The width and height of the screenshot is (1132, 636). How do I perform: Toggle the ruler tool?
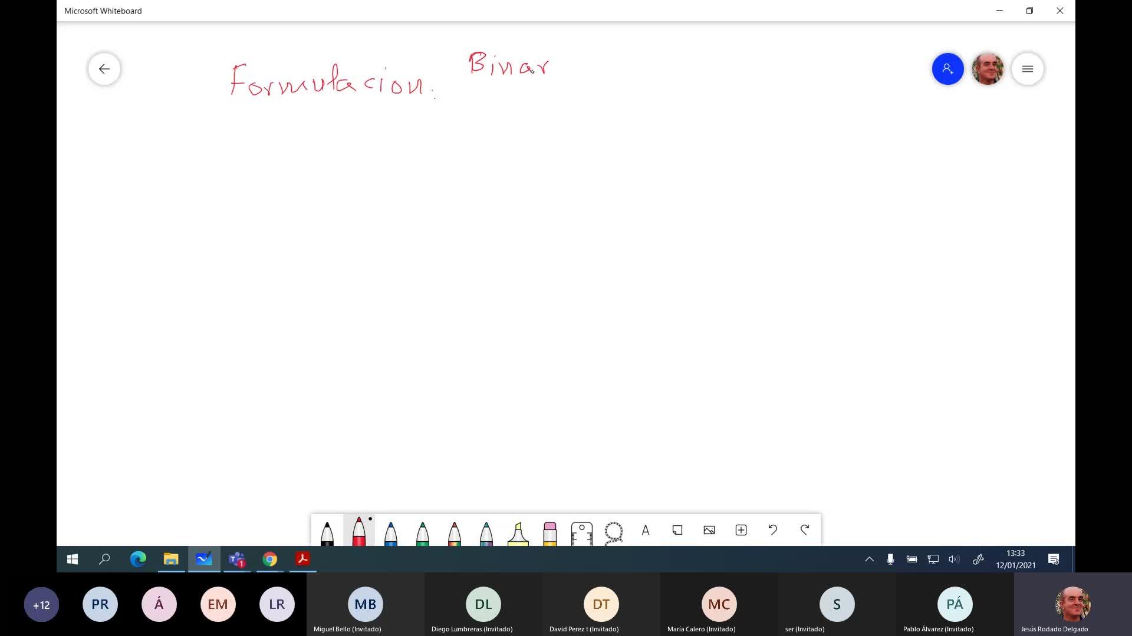581,532
